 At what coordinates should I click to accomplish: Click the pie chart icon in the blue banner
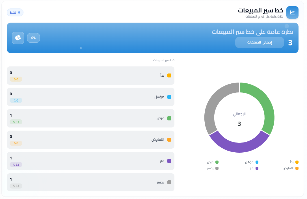(18, 38)
